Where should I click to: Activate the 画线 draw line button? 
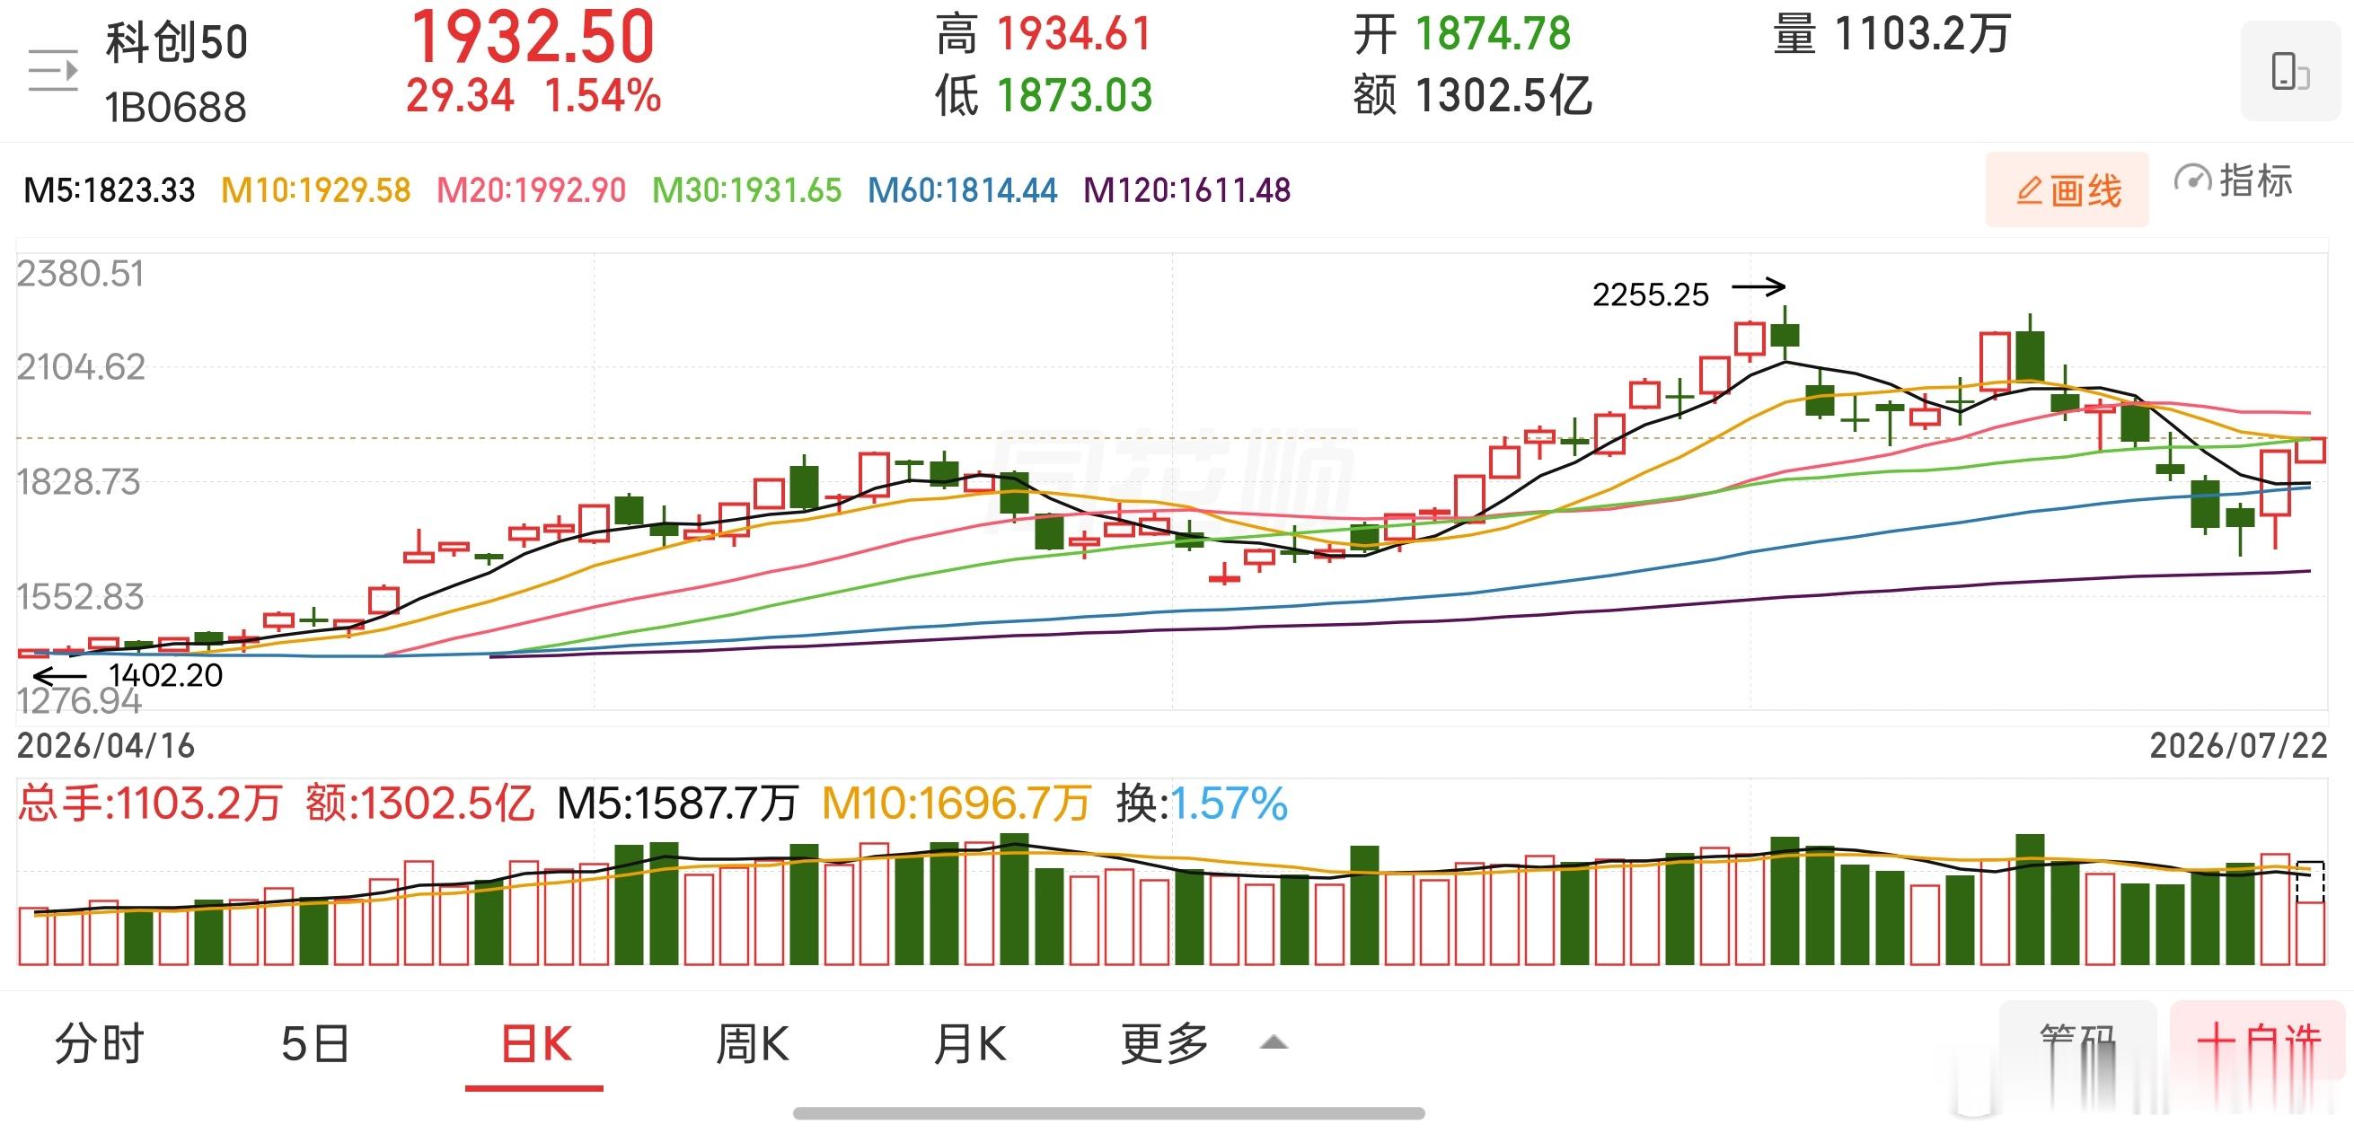point(2067,190)
